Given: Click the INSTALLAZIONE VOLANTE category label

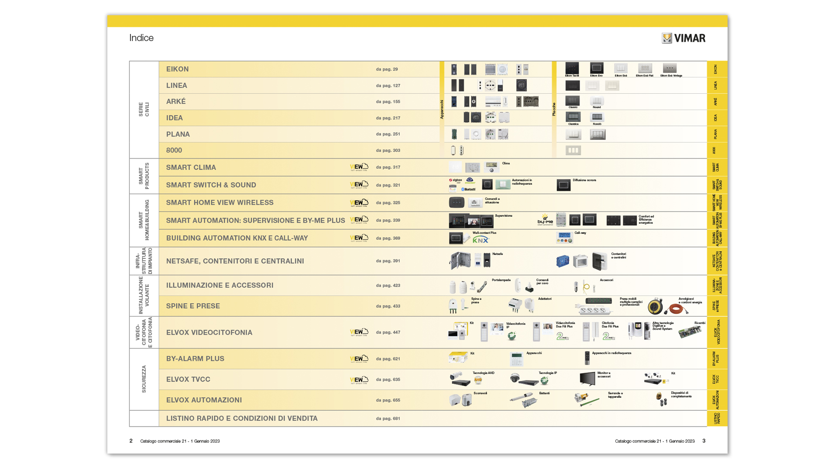Looking at the screenshot, I should pyautogui.click(x=144, y=296).
